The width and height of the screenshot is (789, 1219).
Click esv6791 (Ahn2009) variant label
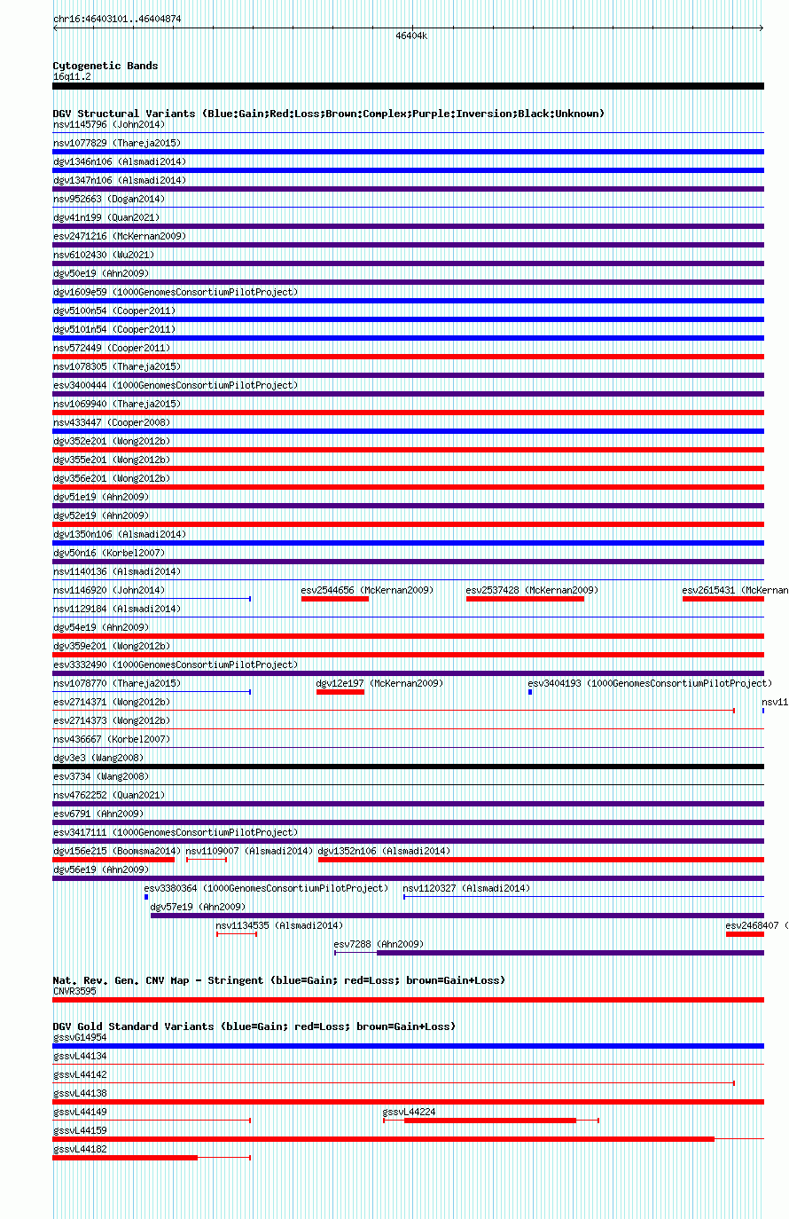98,814
